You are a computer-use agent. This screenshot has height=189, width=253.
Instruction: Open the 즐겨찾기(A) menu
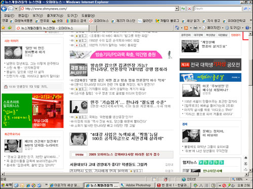55,16
